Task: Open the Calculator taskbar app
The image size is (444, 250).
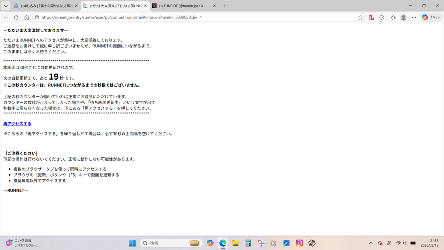Action: [x=248, y=243]
